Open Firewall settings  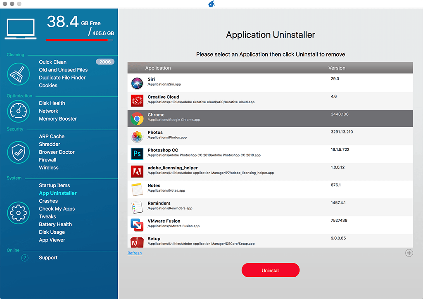48,160
